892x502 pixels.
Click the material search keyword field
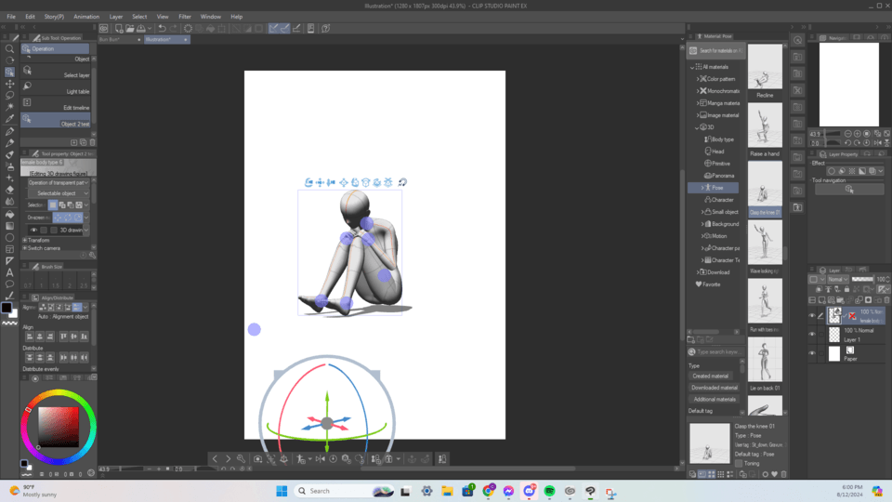[x=716, y=351]
